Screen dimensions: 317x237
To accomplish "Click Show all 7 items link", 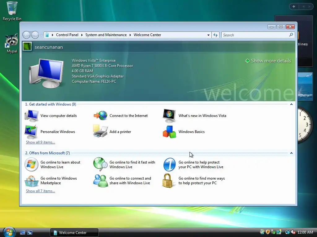I will [41, 191].
